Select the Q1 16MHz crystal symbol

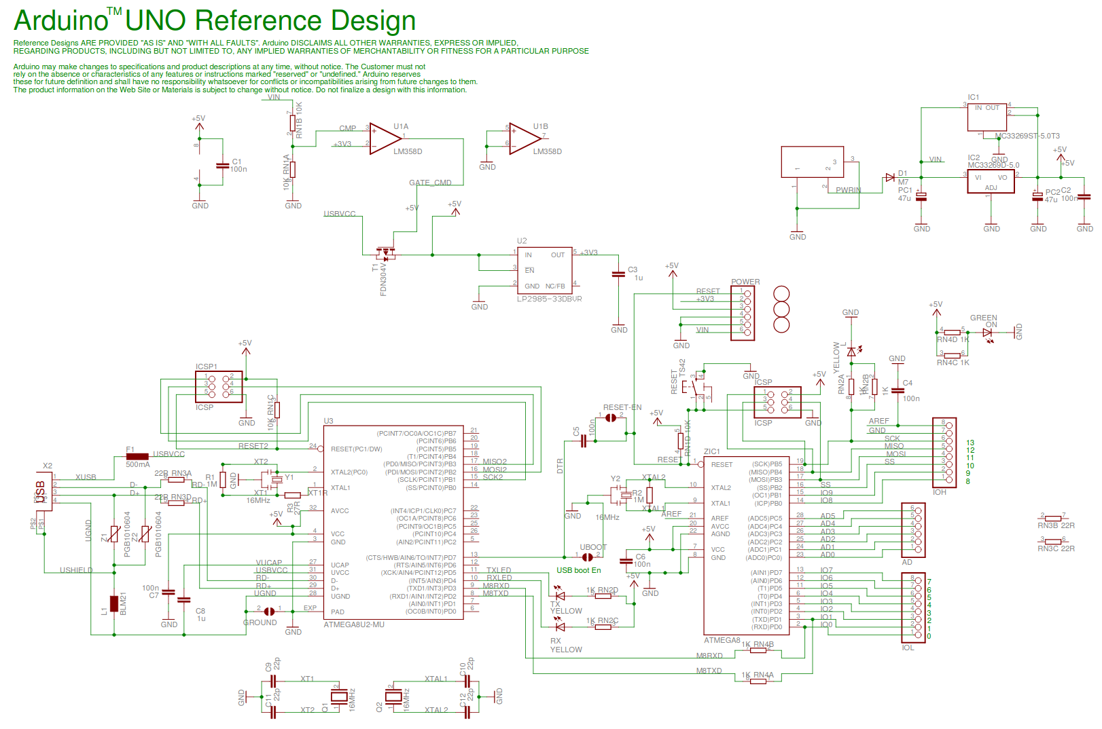pos(338,696)
